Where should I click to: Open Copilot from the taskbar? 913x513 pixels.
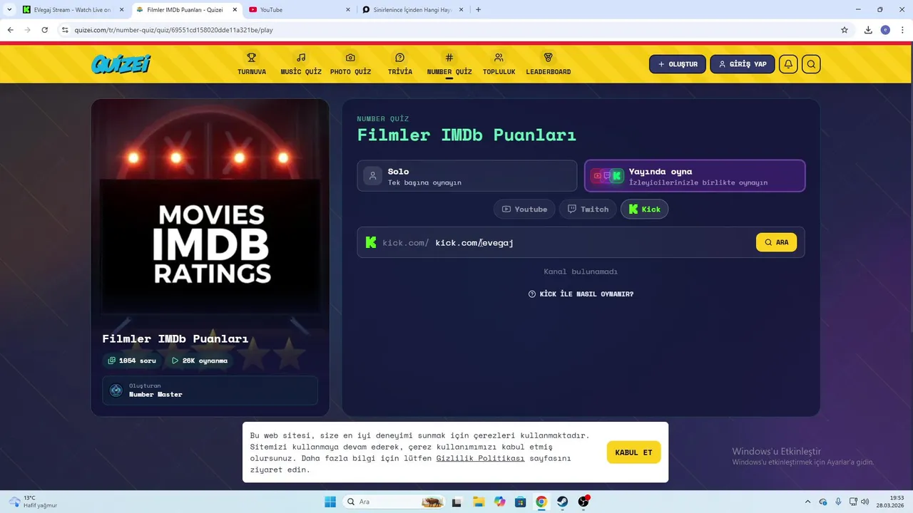click(499, 502)
